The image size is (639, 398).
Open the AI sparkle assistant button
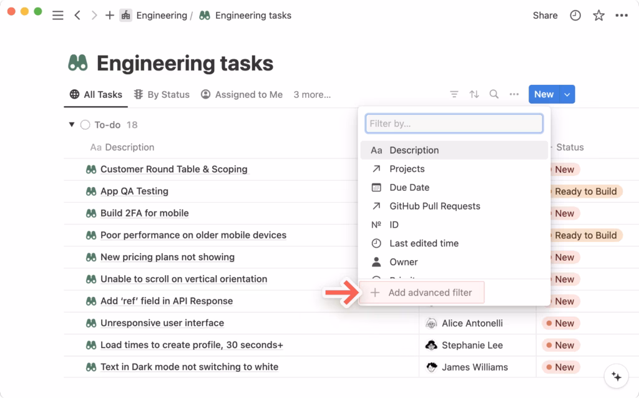(x=617, y=376)
